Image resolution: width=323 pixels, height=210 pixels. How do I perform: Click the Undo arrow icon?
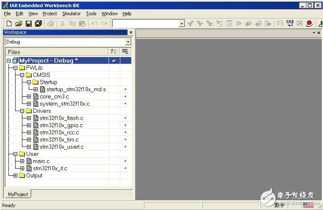(x=95, y=24)
